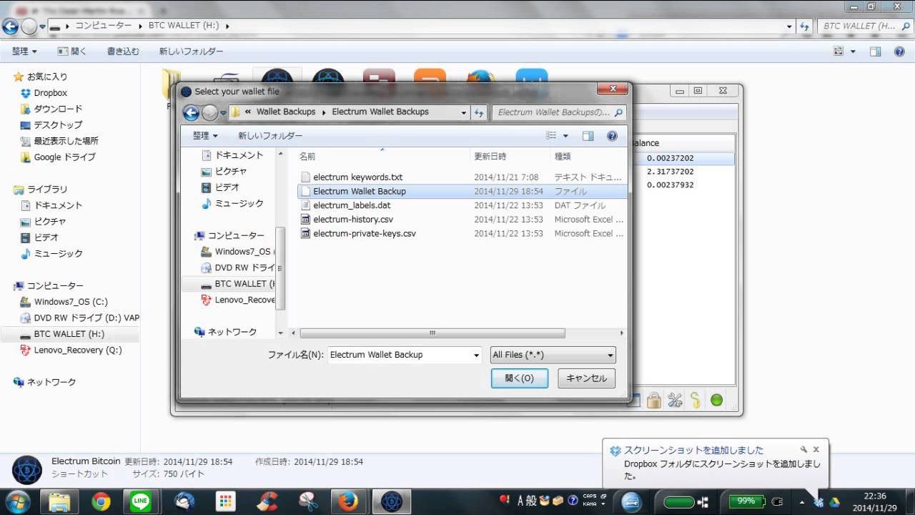Viewport: 915px width, 515px height.
Task: Dismiss the Dropbox screenshot notification
Action: pos(816,450)
